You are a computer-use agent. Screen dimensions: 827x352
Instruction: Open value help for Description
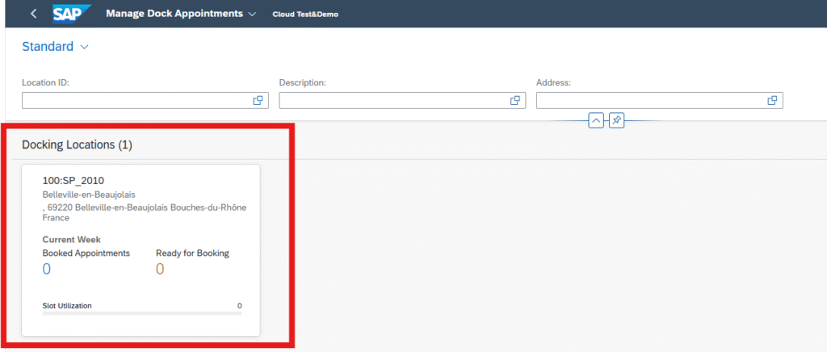[514, 101]
